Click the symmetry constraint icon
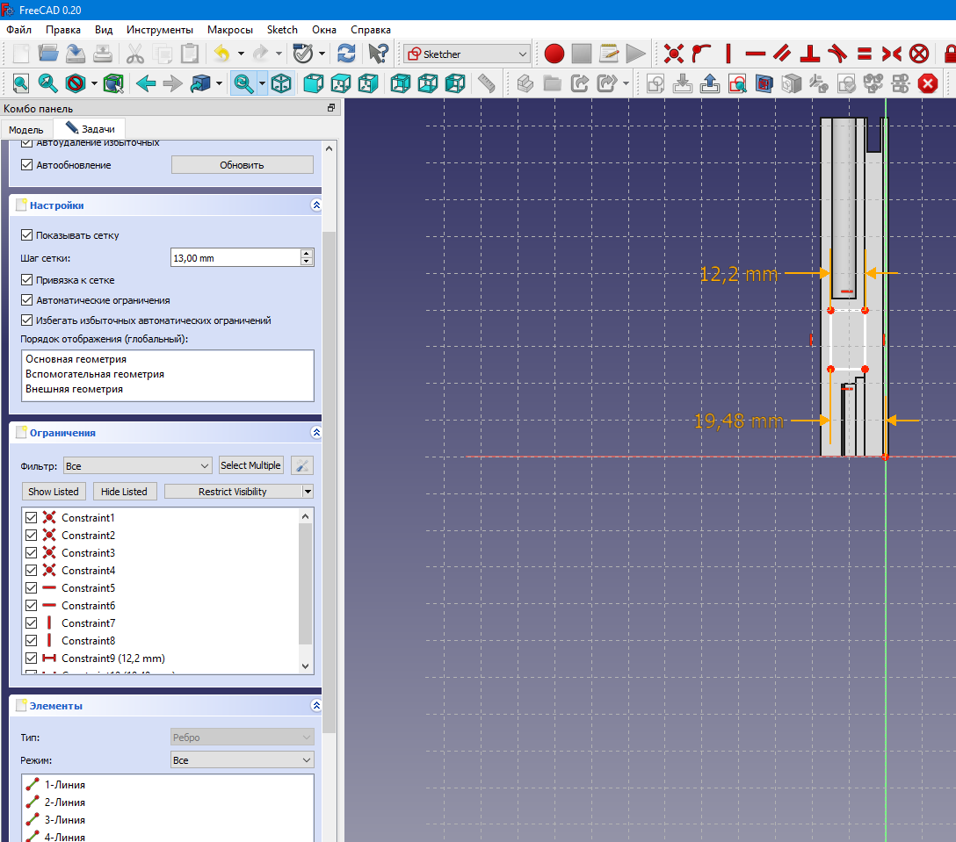The height and width of the screenshot is (842, 956). click(x=891, y=54)
